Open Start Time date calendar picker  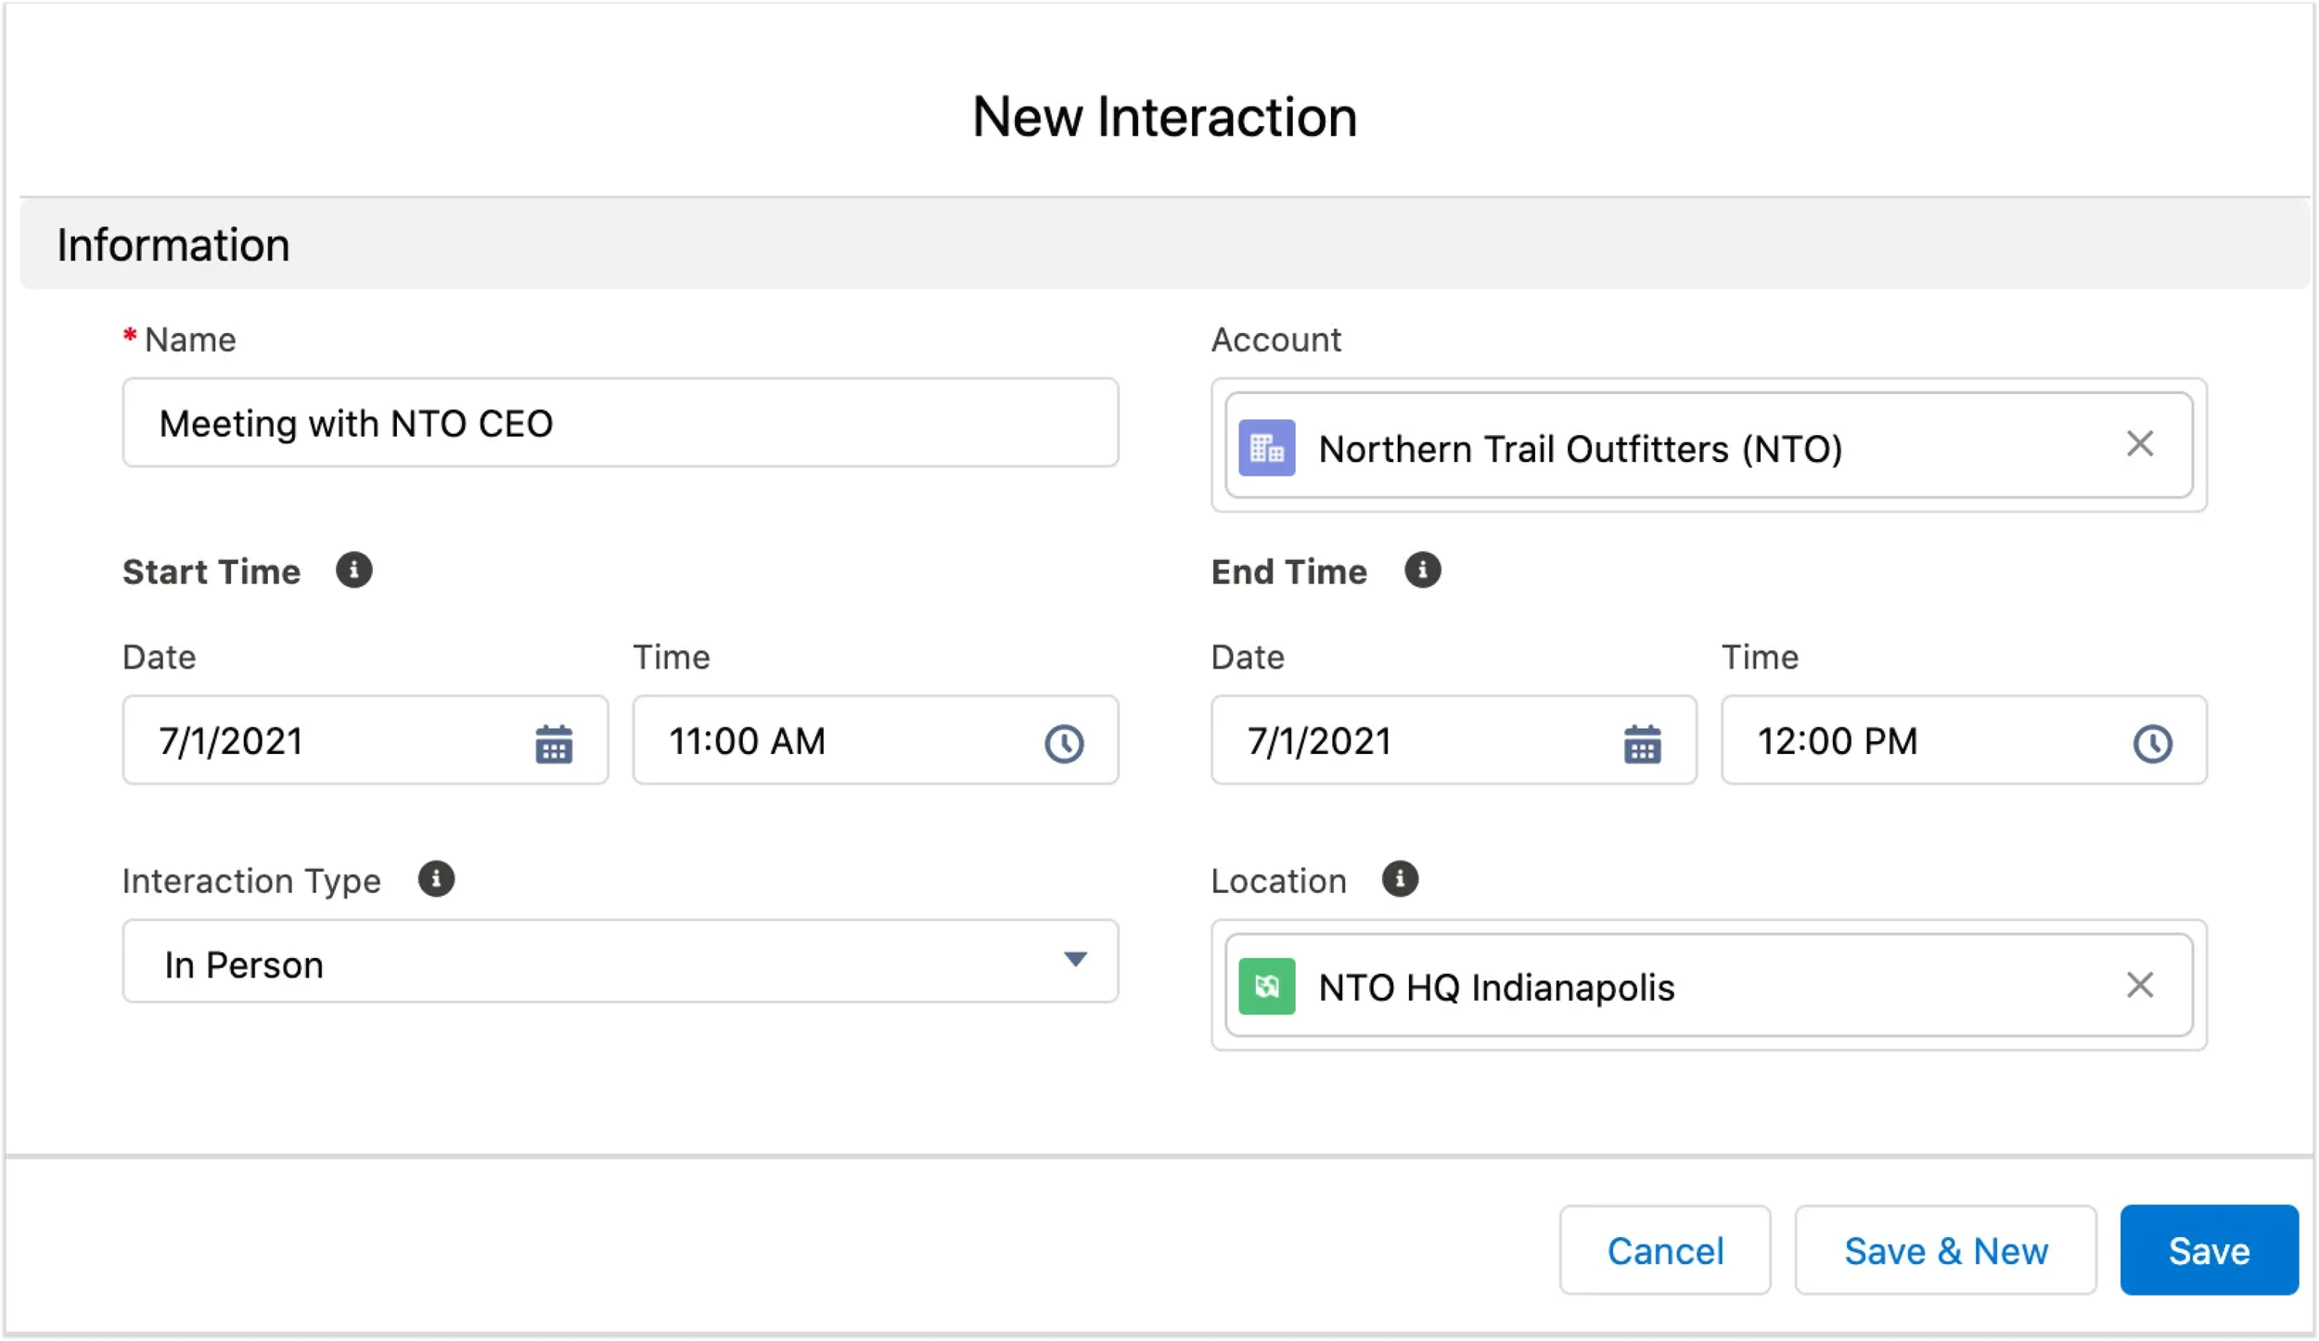point(554,744)
